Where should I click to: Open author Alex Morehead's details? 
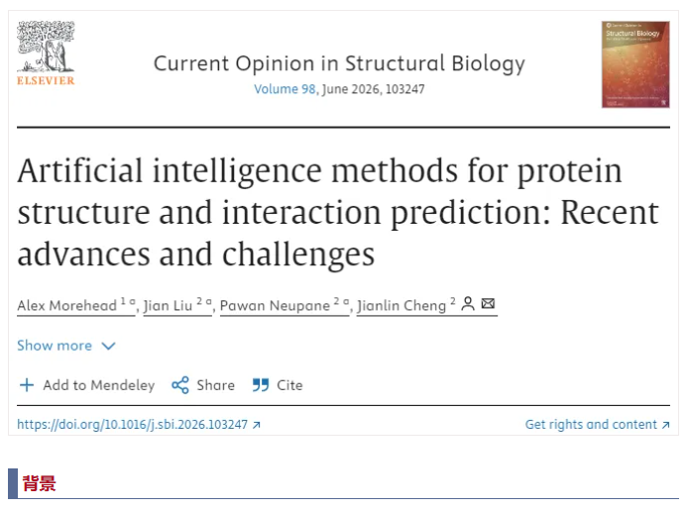click(67, 305)
